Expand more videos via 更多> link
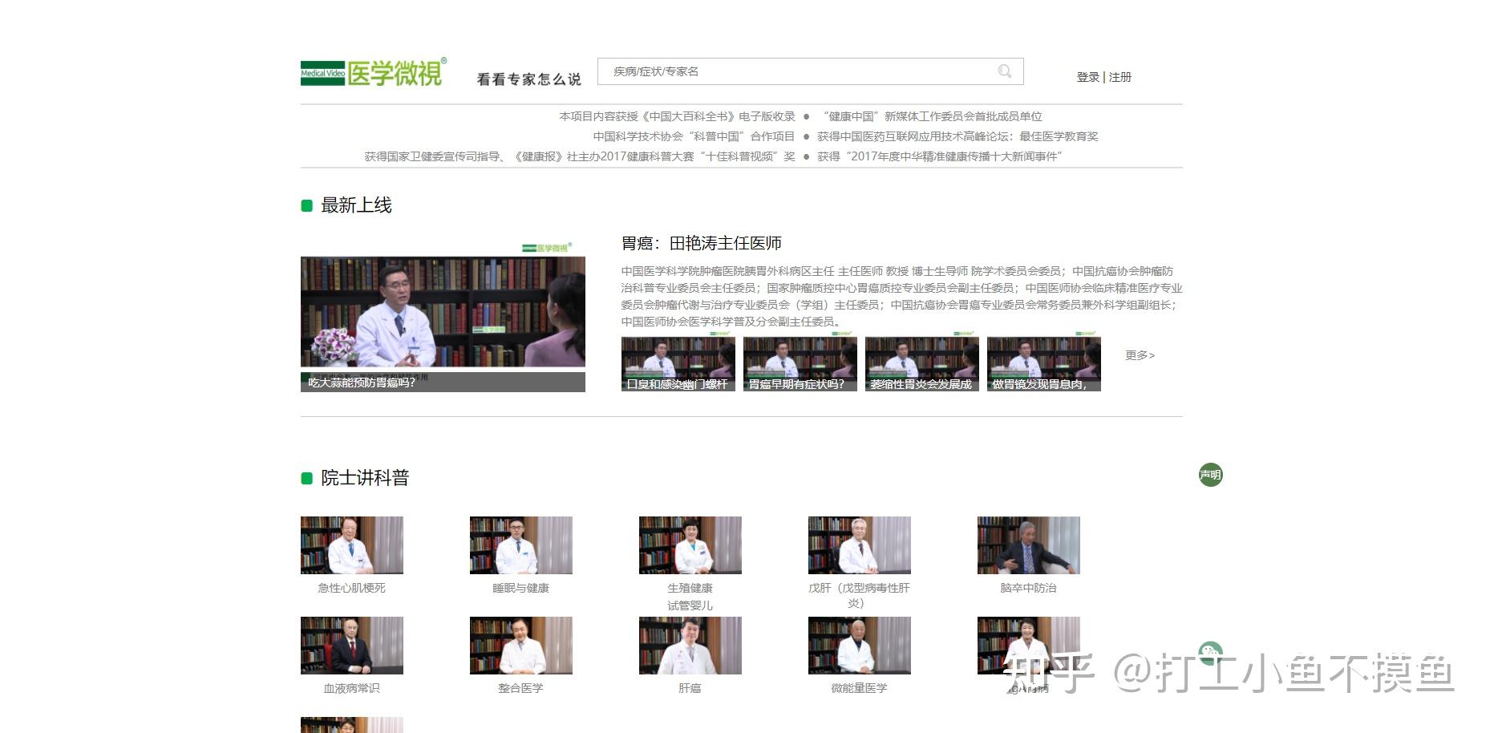This screenshot has width=1494, height=733. tap(1138, 355)
